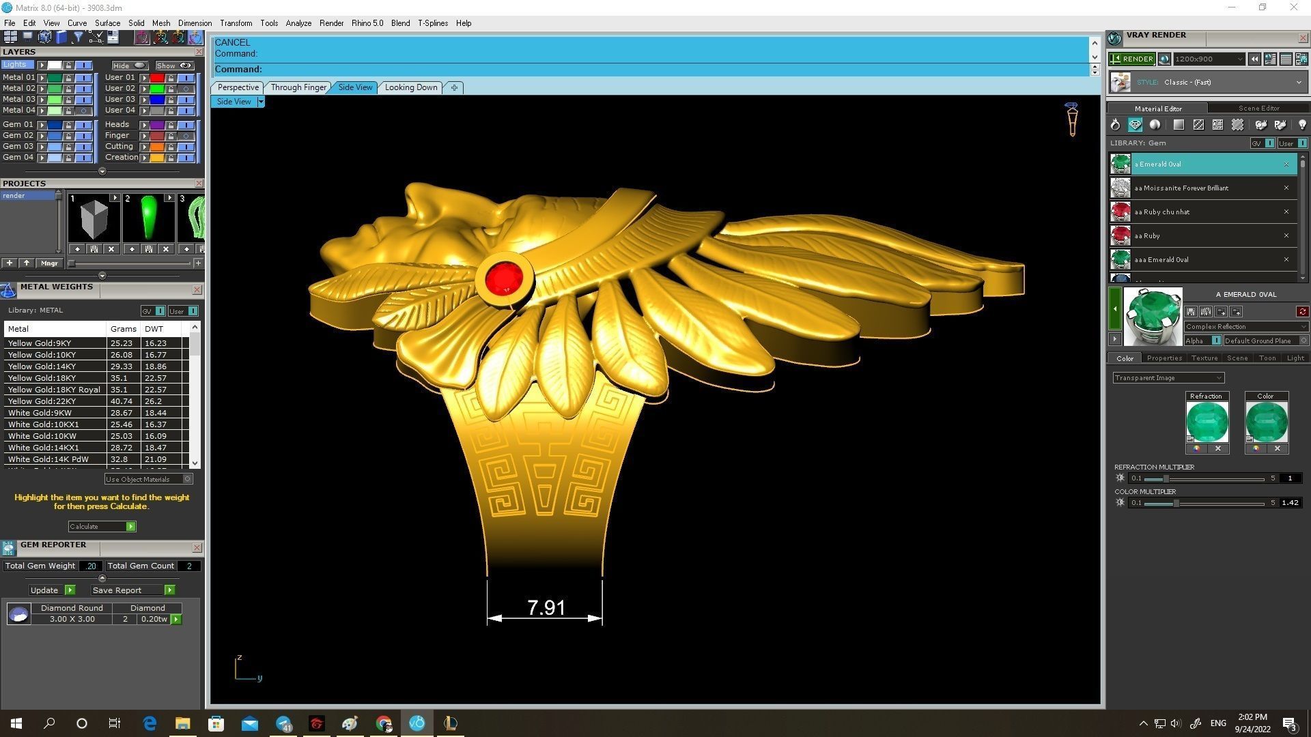Open the light bulb lighting icon
This screenshot has height=737, width=1311.
click(x=1301, y=125)
